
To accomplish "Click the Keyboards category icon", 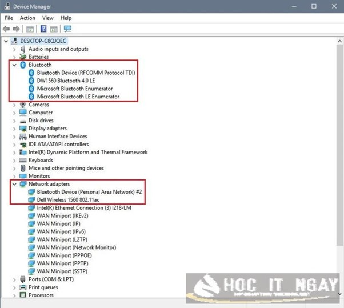I will pos(23,160).
